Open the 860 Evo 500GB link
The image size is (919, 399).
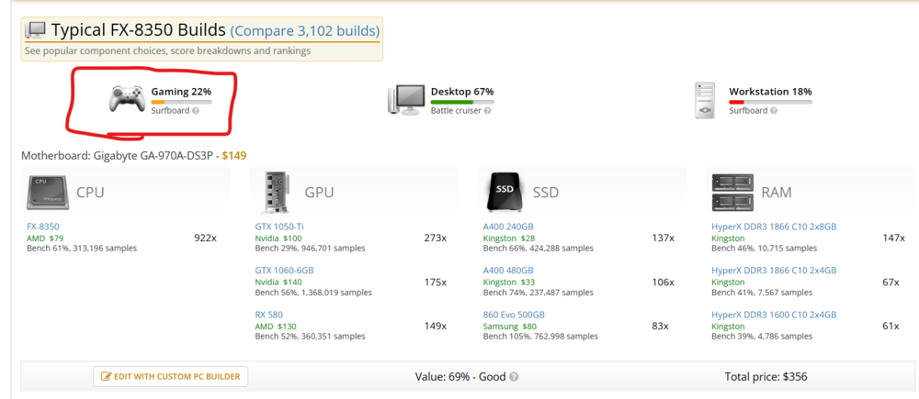coord(514,315)
